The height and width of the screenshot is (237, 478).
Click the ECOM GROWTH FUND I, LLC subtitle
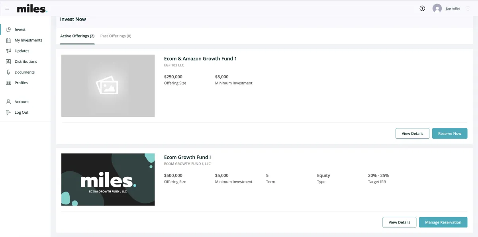pos(187,164)
